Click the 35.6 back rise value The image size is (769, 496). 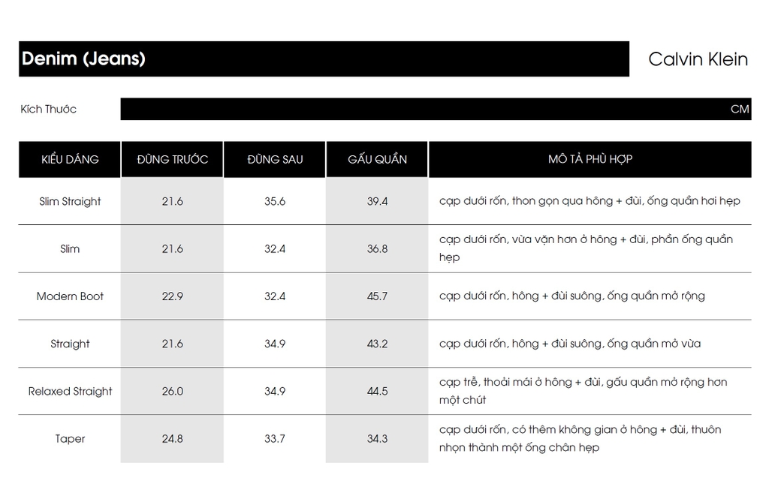point(275,201)
